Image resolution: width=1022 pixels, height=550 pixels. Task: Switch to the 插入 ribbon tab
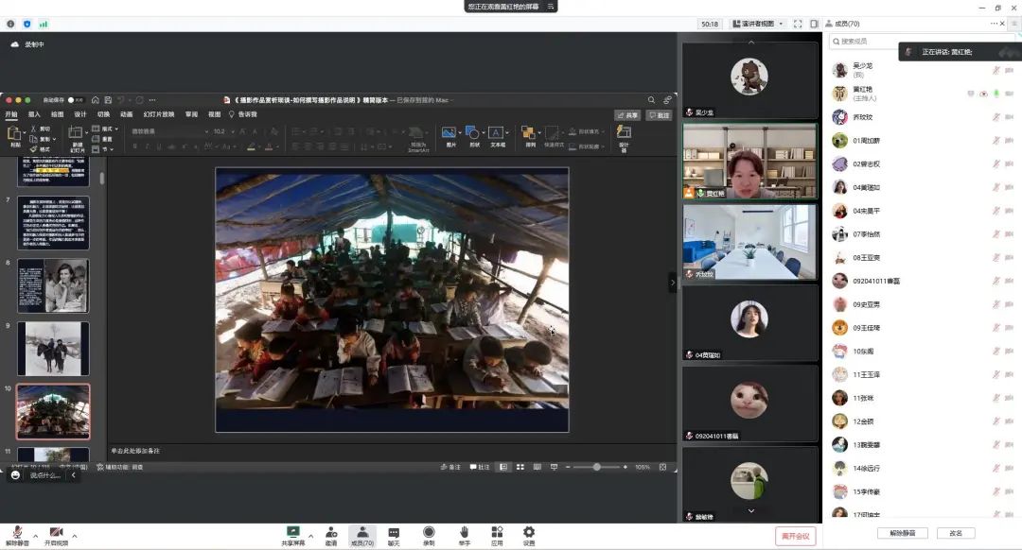pos(34,114)
